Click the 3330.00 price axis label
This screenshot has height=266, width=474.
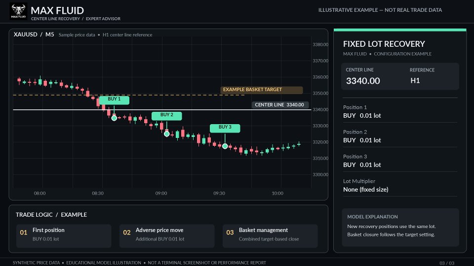[320, 126]
